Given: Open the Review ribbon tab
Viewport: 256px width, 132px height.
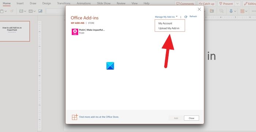Looking at the screenshot, I should coord(121,3).
